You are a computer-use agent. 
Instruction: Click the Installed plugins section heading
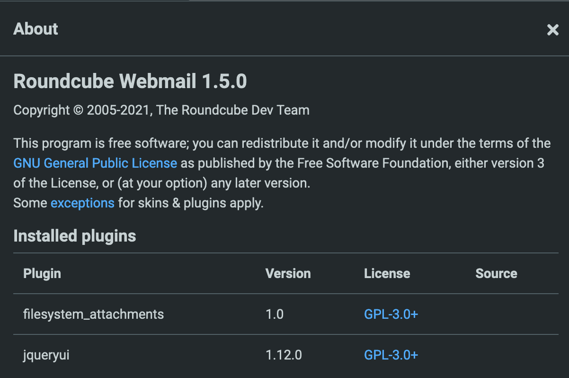(74, 235)
